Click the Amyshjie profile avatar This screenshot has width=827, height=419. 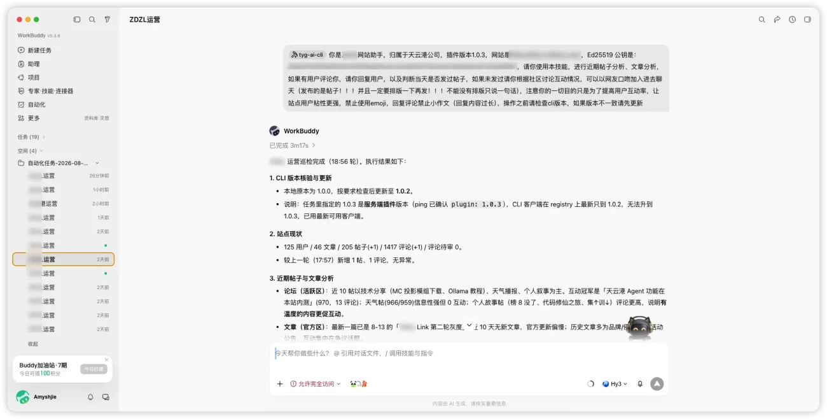tap(23, 397)
